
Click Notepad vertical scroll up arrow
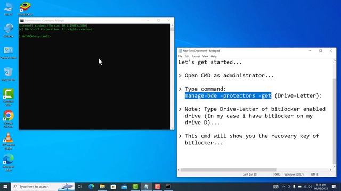(x=335, y=61)
